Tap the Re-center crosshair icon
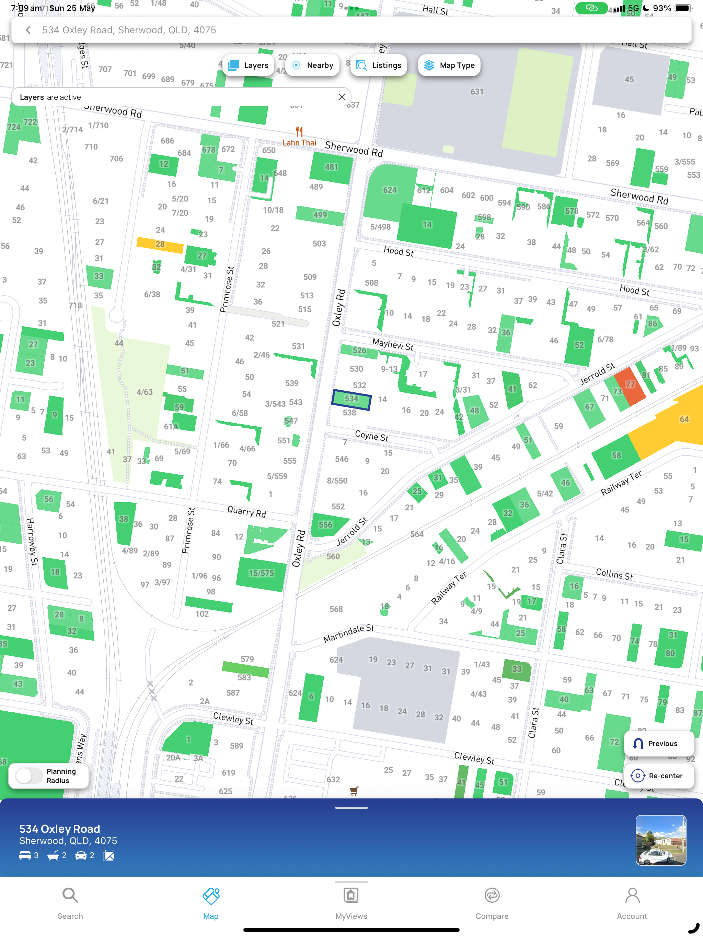The height and width of the screenshot is (937, 703). pos(638,775)
